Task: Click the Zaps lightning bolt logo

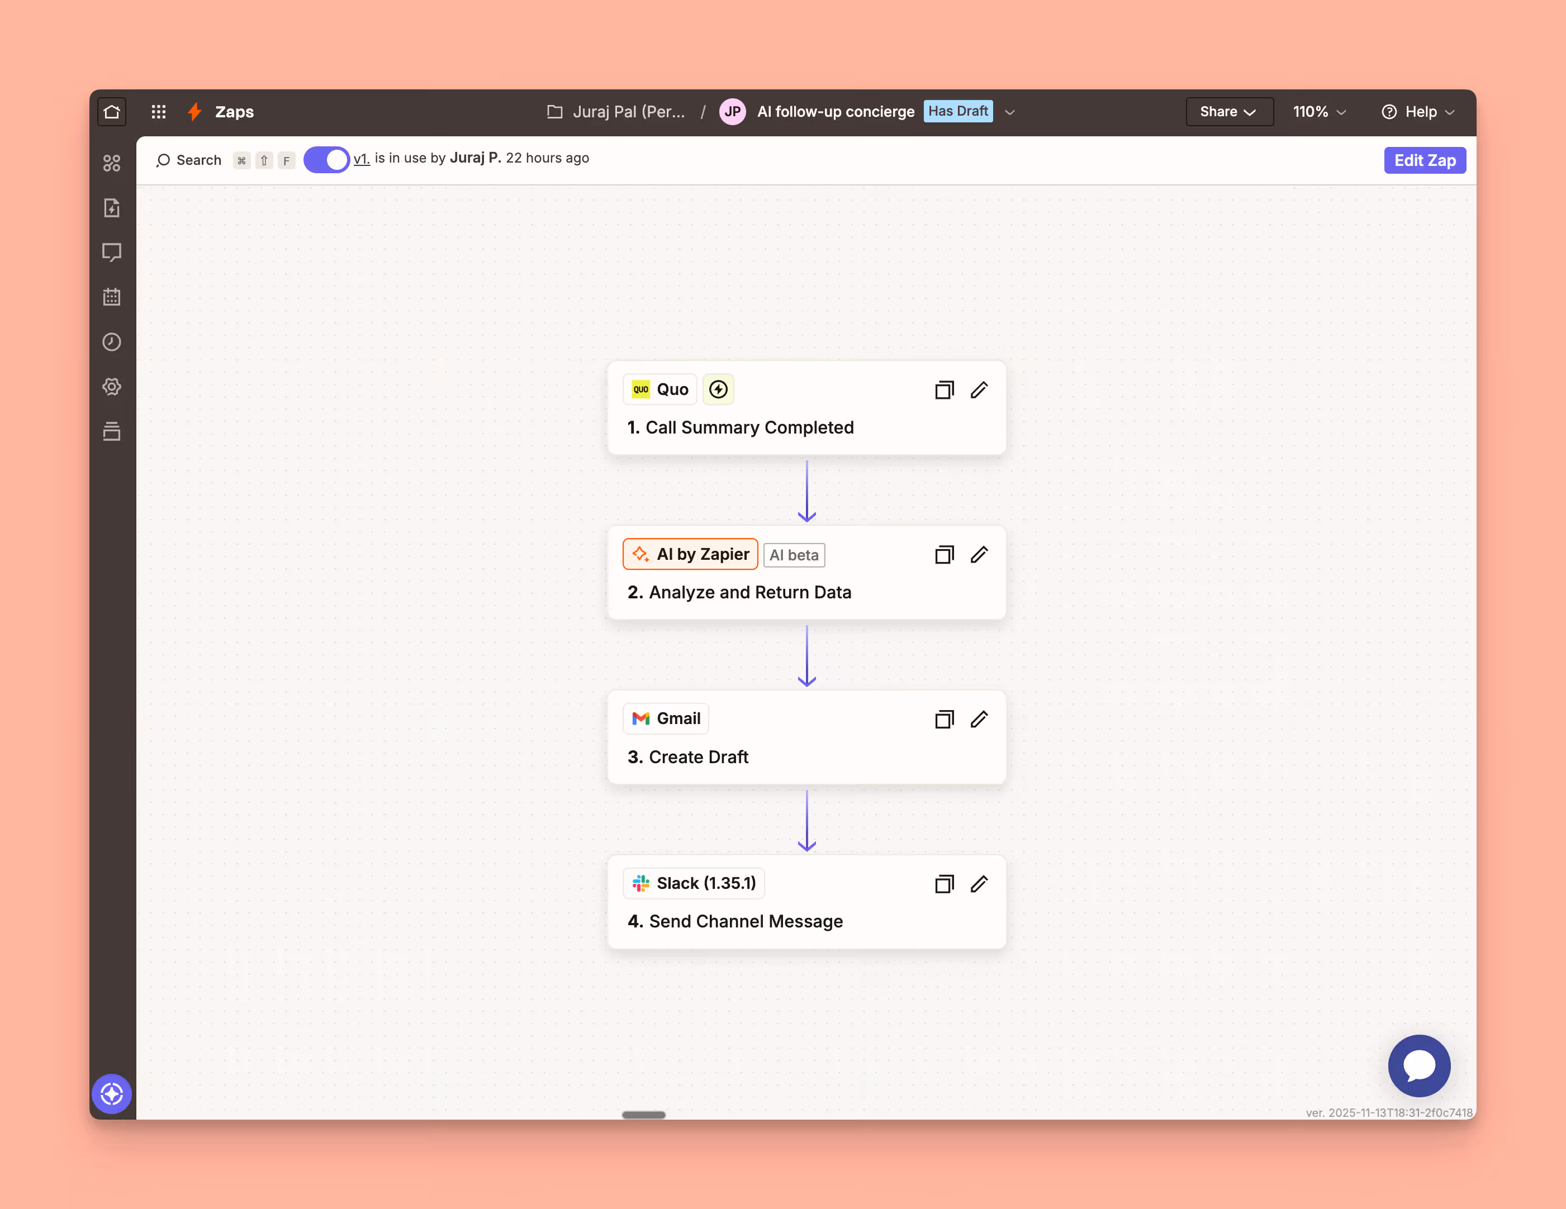Action: coord(194,112)
